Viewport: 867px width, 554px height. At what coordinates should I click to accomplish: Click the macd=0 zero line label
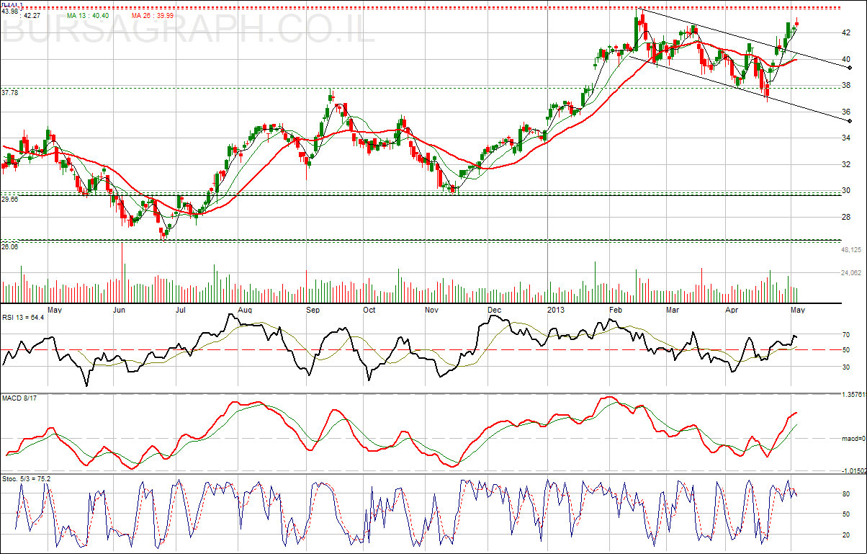coord(853,438)
